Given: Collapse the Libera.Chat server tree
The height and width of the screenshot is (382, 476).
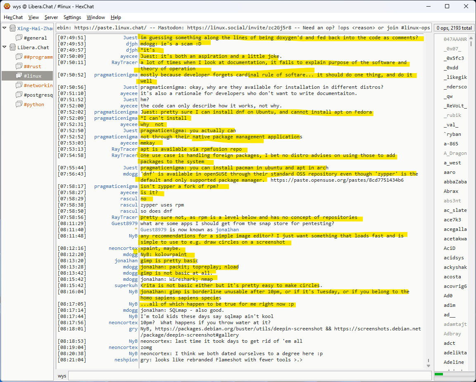Looking at the screenshot, I should (5, 47).
